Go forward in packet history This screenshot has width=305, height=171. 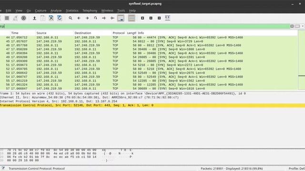[x=87, y=18]
